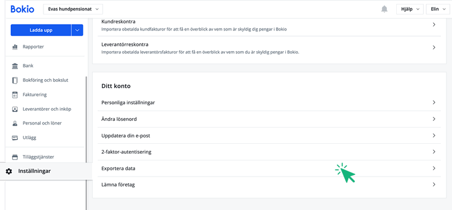Click the chevron on Ändra lösenord row
This screenshot has width=452, height=210.
pyautogui.click(x=434, y=119)
